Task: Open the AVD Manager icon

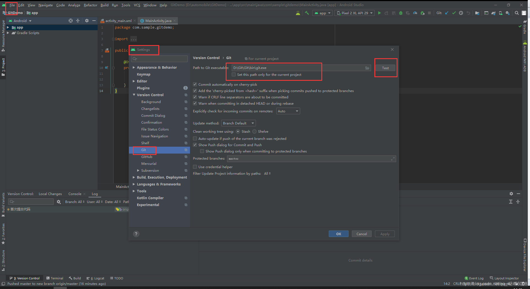Action: pos(501,13)
